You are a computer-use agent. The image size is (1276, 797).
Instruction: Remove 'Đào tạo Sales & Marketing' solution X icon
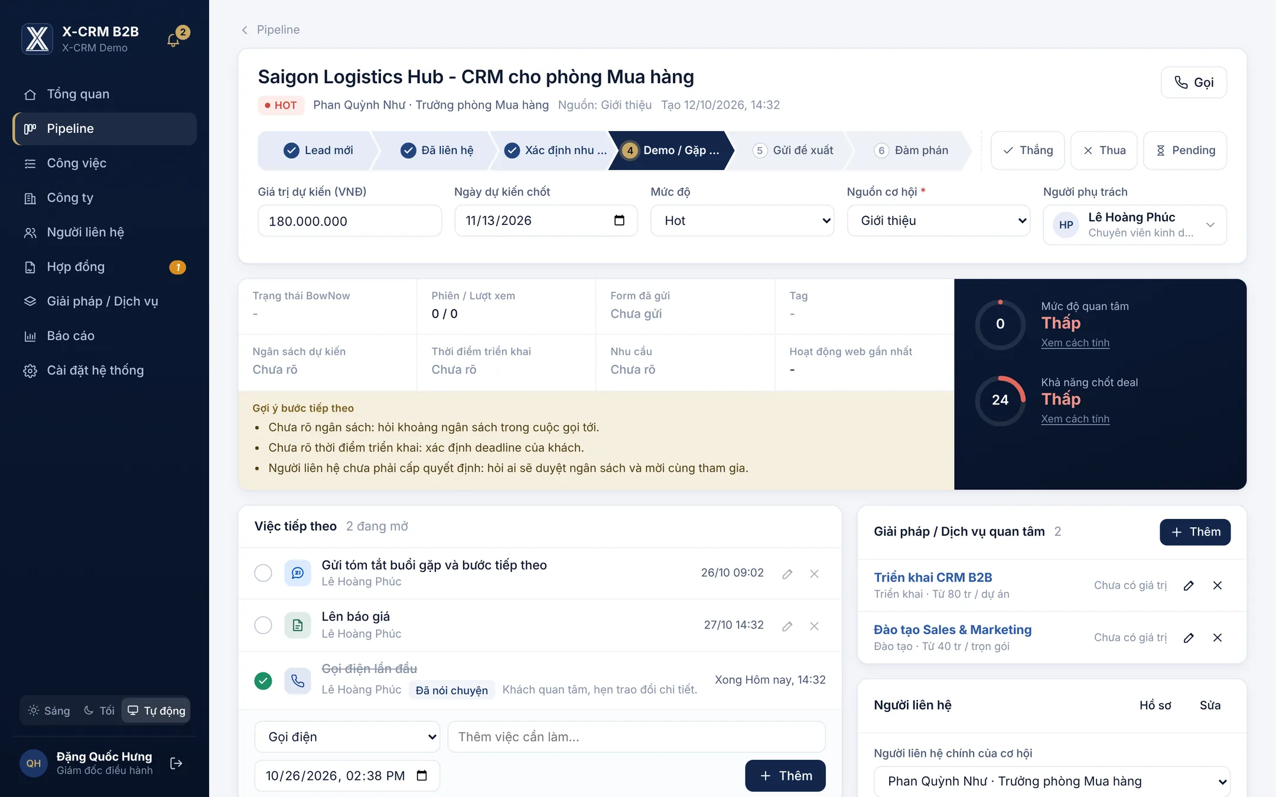(1218, 638)
